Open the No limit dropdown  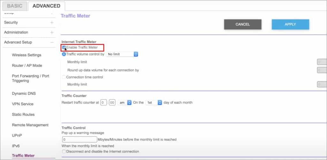122,54
